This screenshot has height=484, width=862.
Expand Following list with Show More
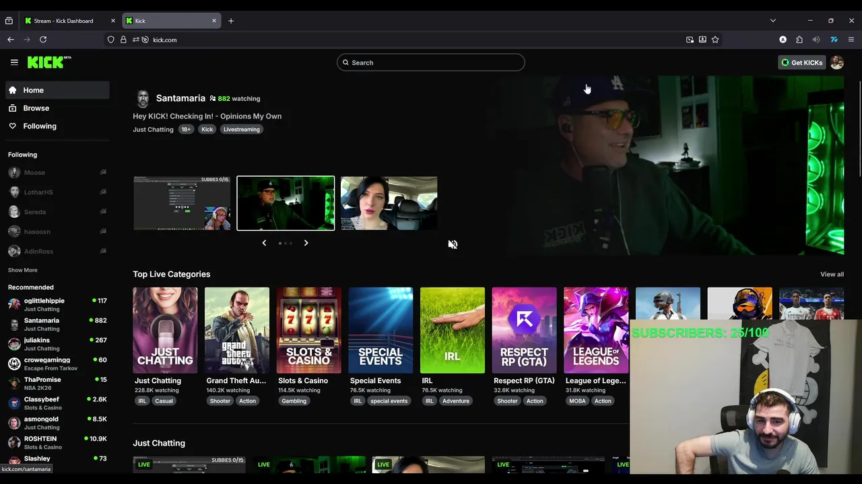(x=23, y=270)
